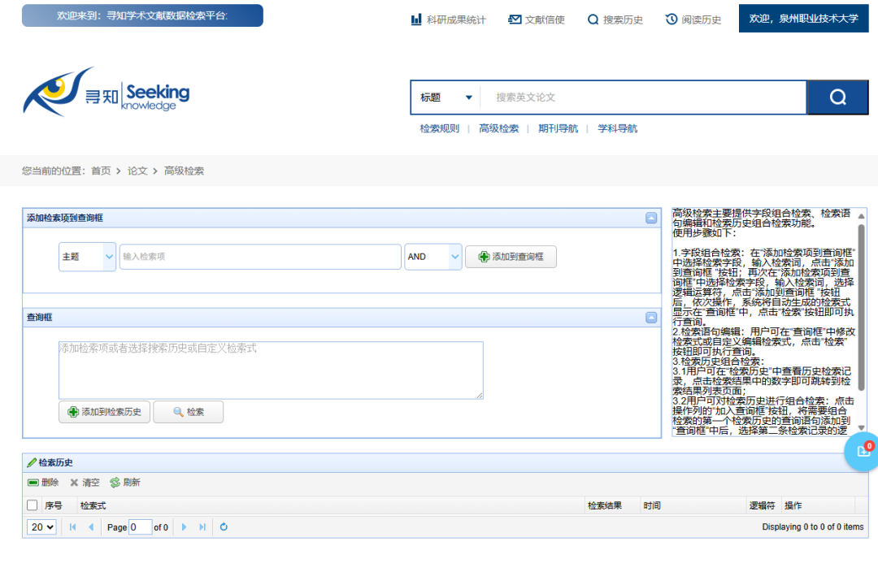Click the 检索 search button in query box
The image size is (878, 563).
(188, 412)
